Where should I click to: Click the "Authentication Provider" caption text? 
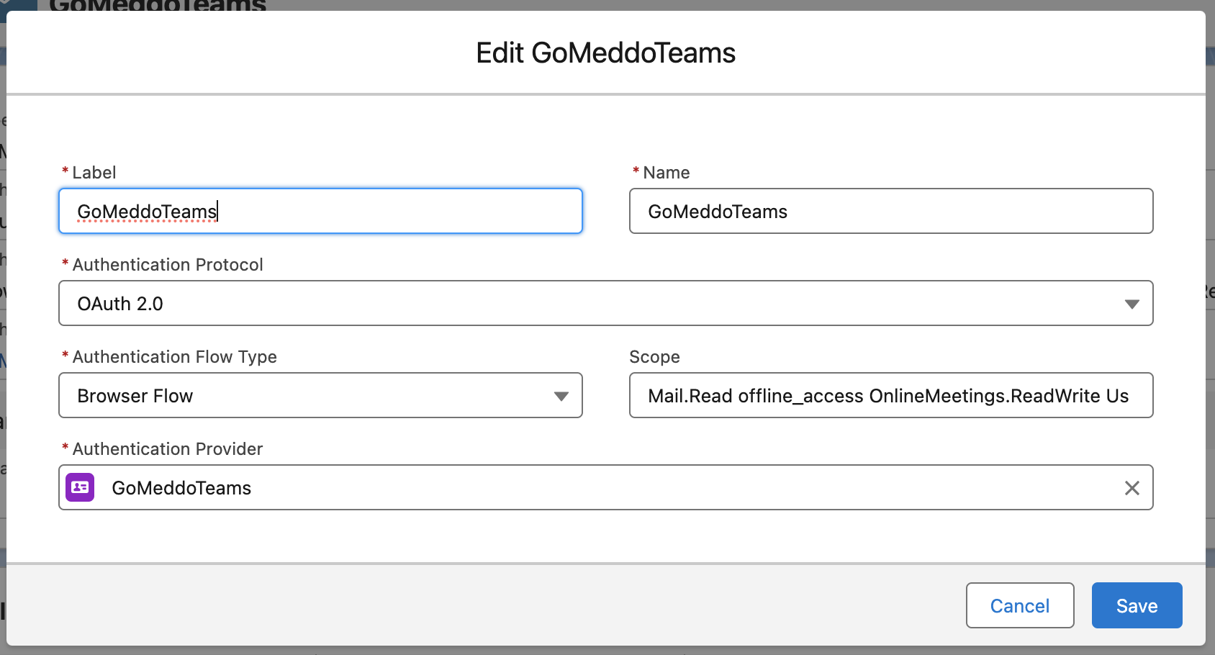[168, 449]
